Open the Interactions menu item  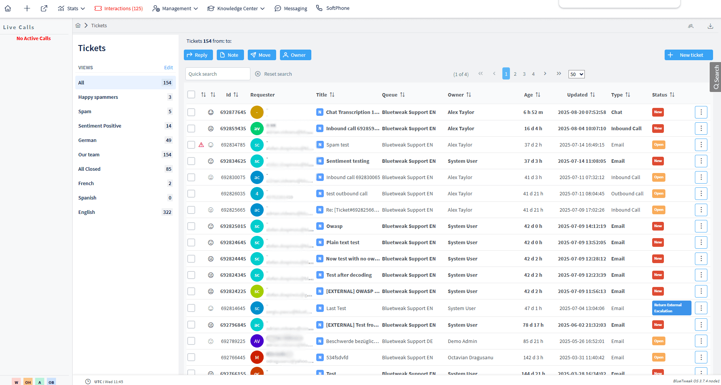[x=118, y=8]
